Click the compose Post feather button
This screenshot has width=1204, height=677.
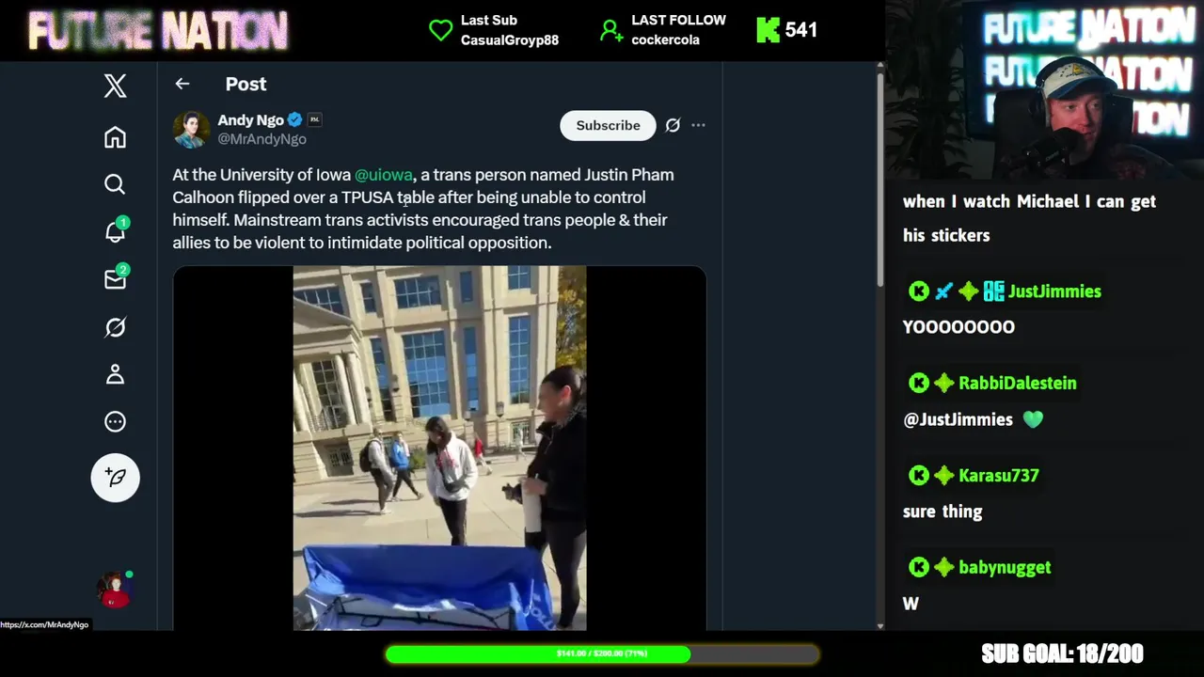[115, 478]
